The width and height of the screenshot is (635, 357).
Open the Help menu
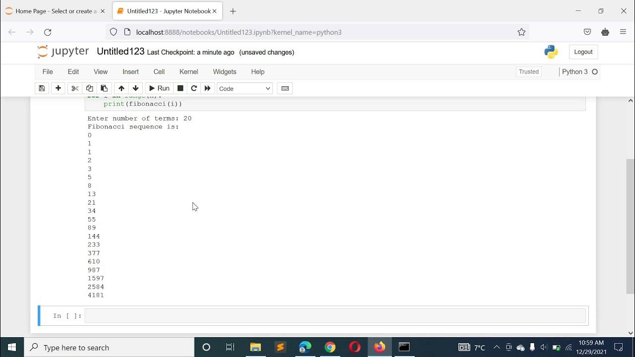coord(258,72)
